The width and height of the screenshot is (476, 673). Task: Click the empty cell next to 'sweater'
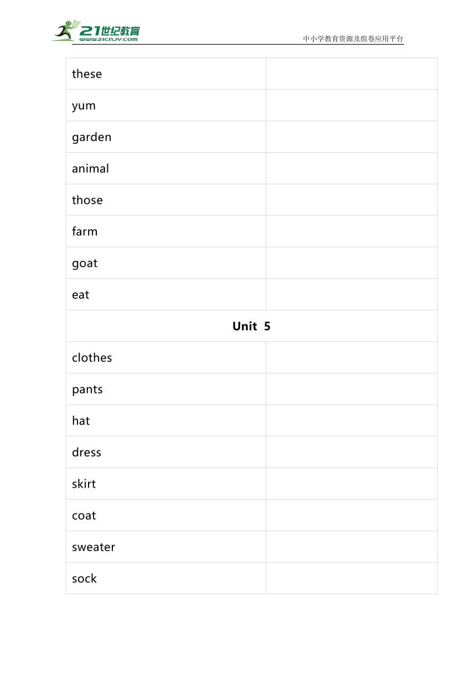pyautogui.click(x=352, y=547)
